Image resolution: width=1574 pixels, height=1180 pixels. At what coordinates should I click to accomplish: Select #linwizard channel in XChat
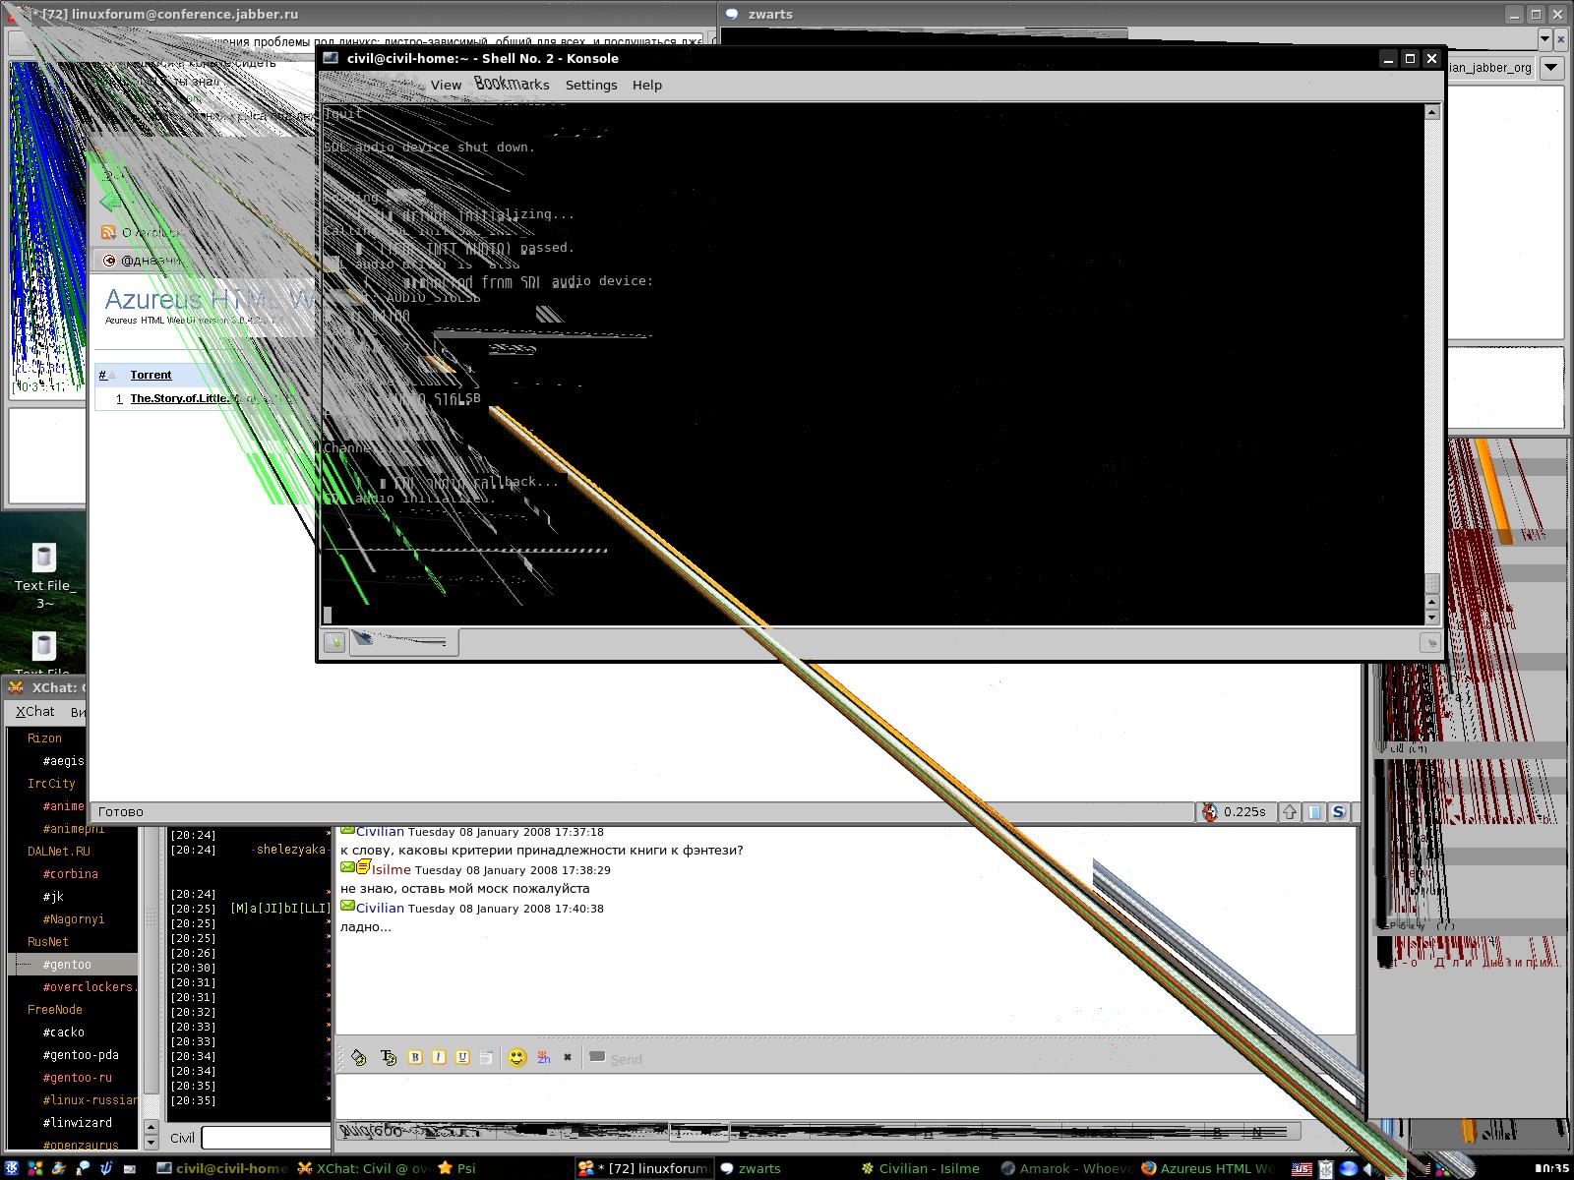coord(77,1123)
